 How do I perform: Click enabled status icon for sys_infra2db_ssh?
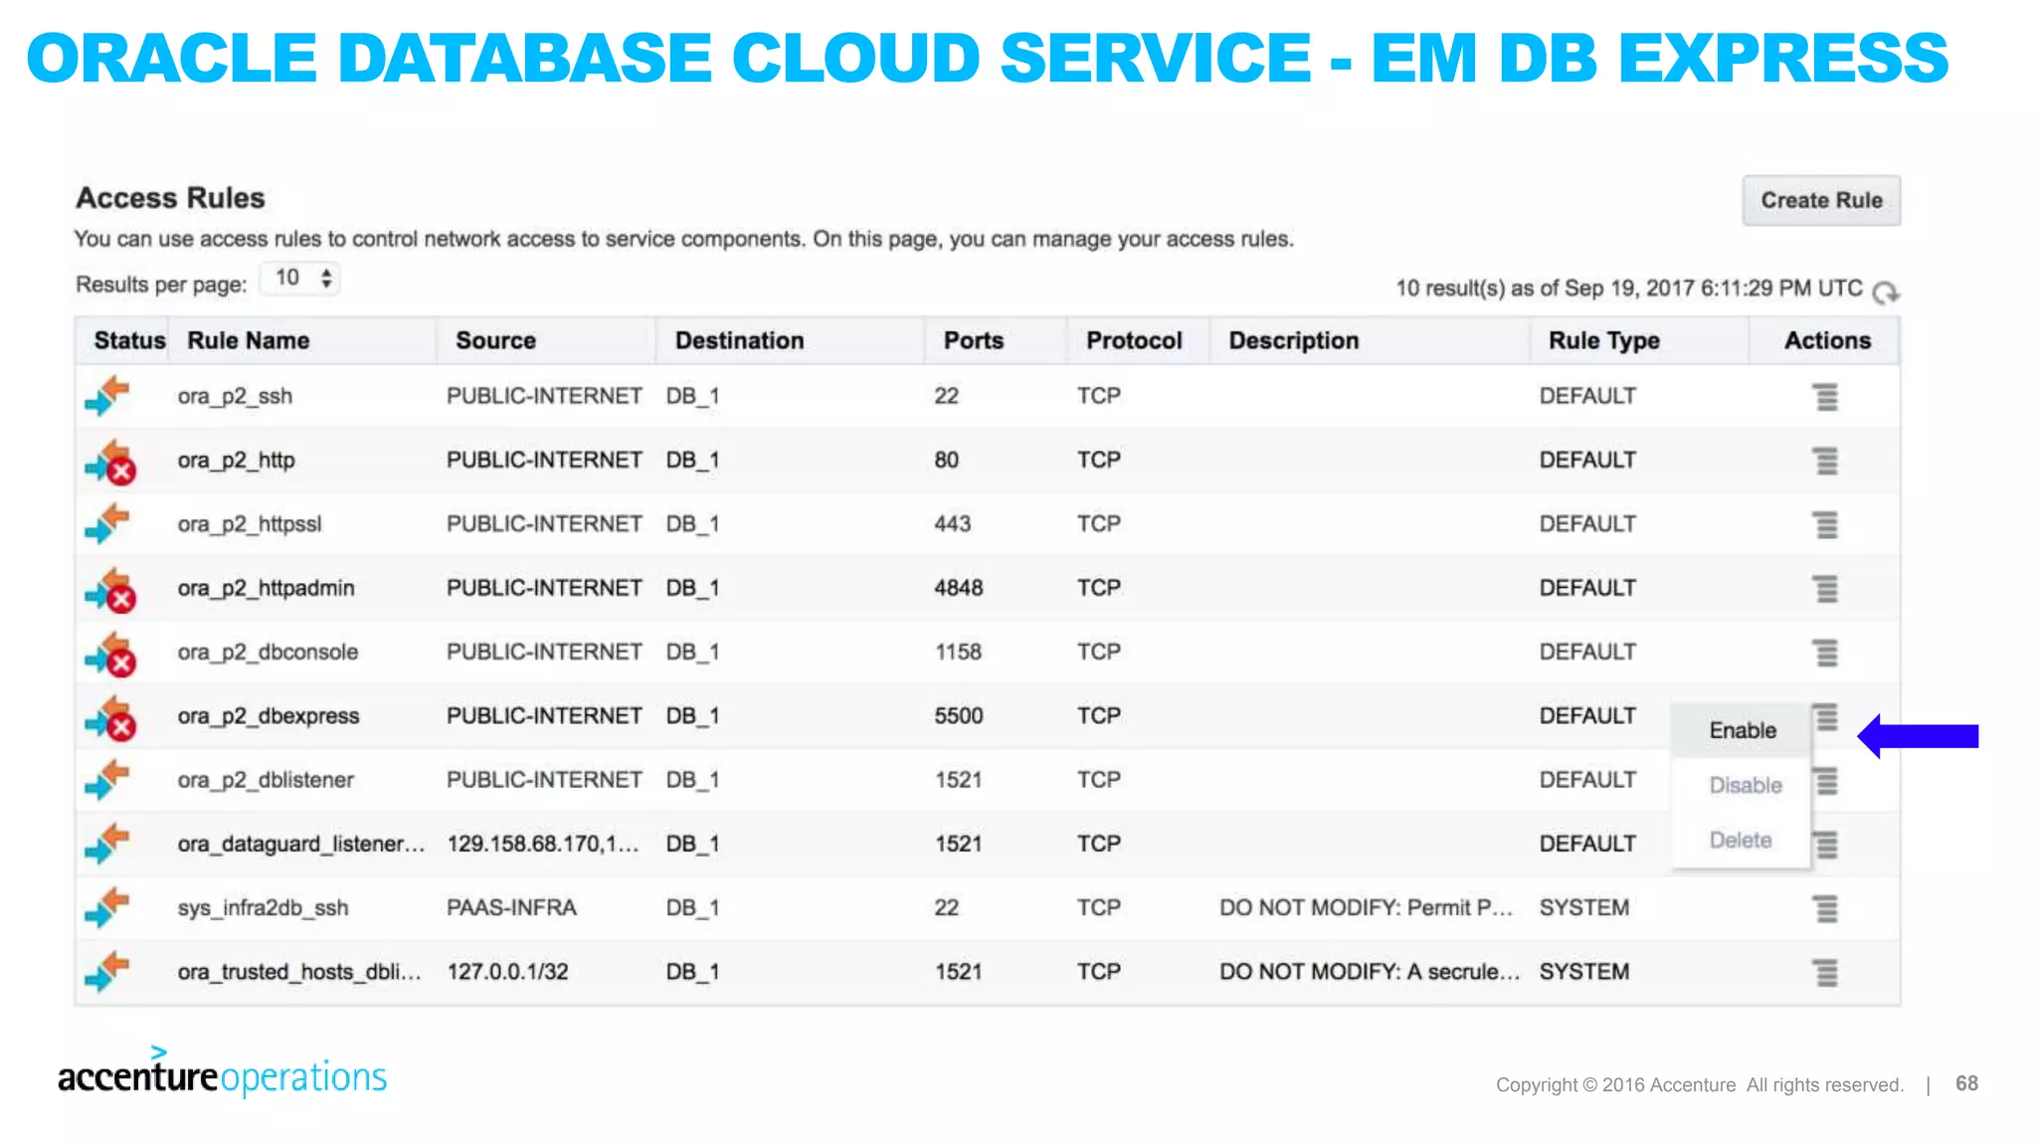tap(107, 907)
